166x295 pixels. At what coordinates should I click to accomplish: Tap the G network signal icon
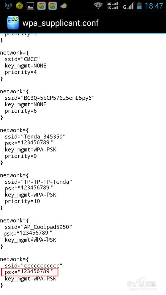click(x=128, y=6)
